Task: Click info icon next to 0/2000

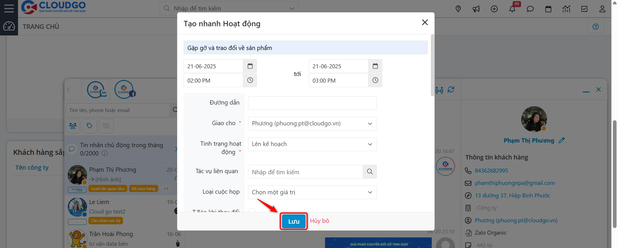Action: click(x=105, y=153)
